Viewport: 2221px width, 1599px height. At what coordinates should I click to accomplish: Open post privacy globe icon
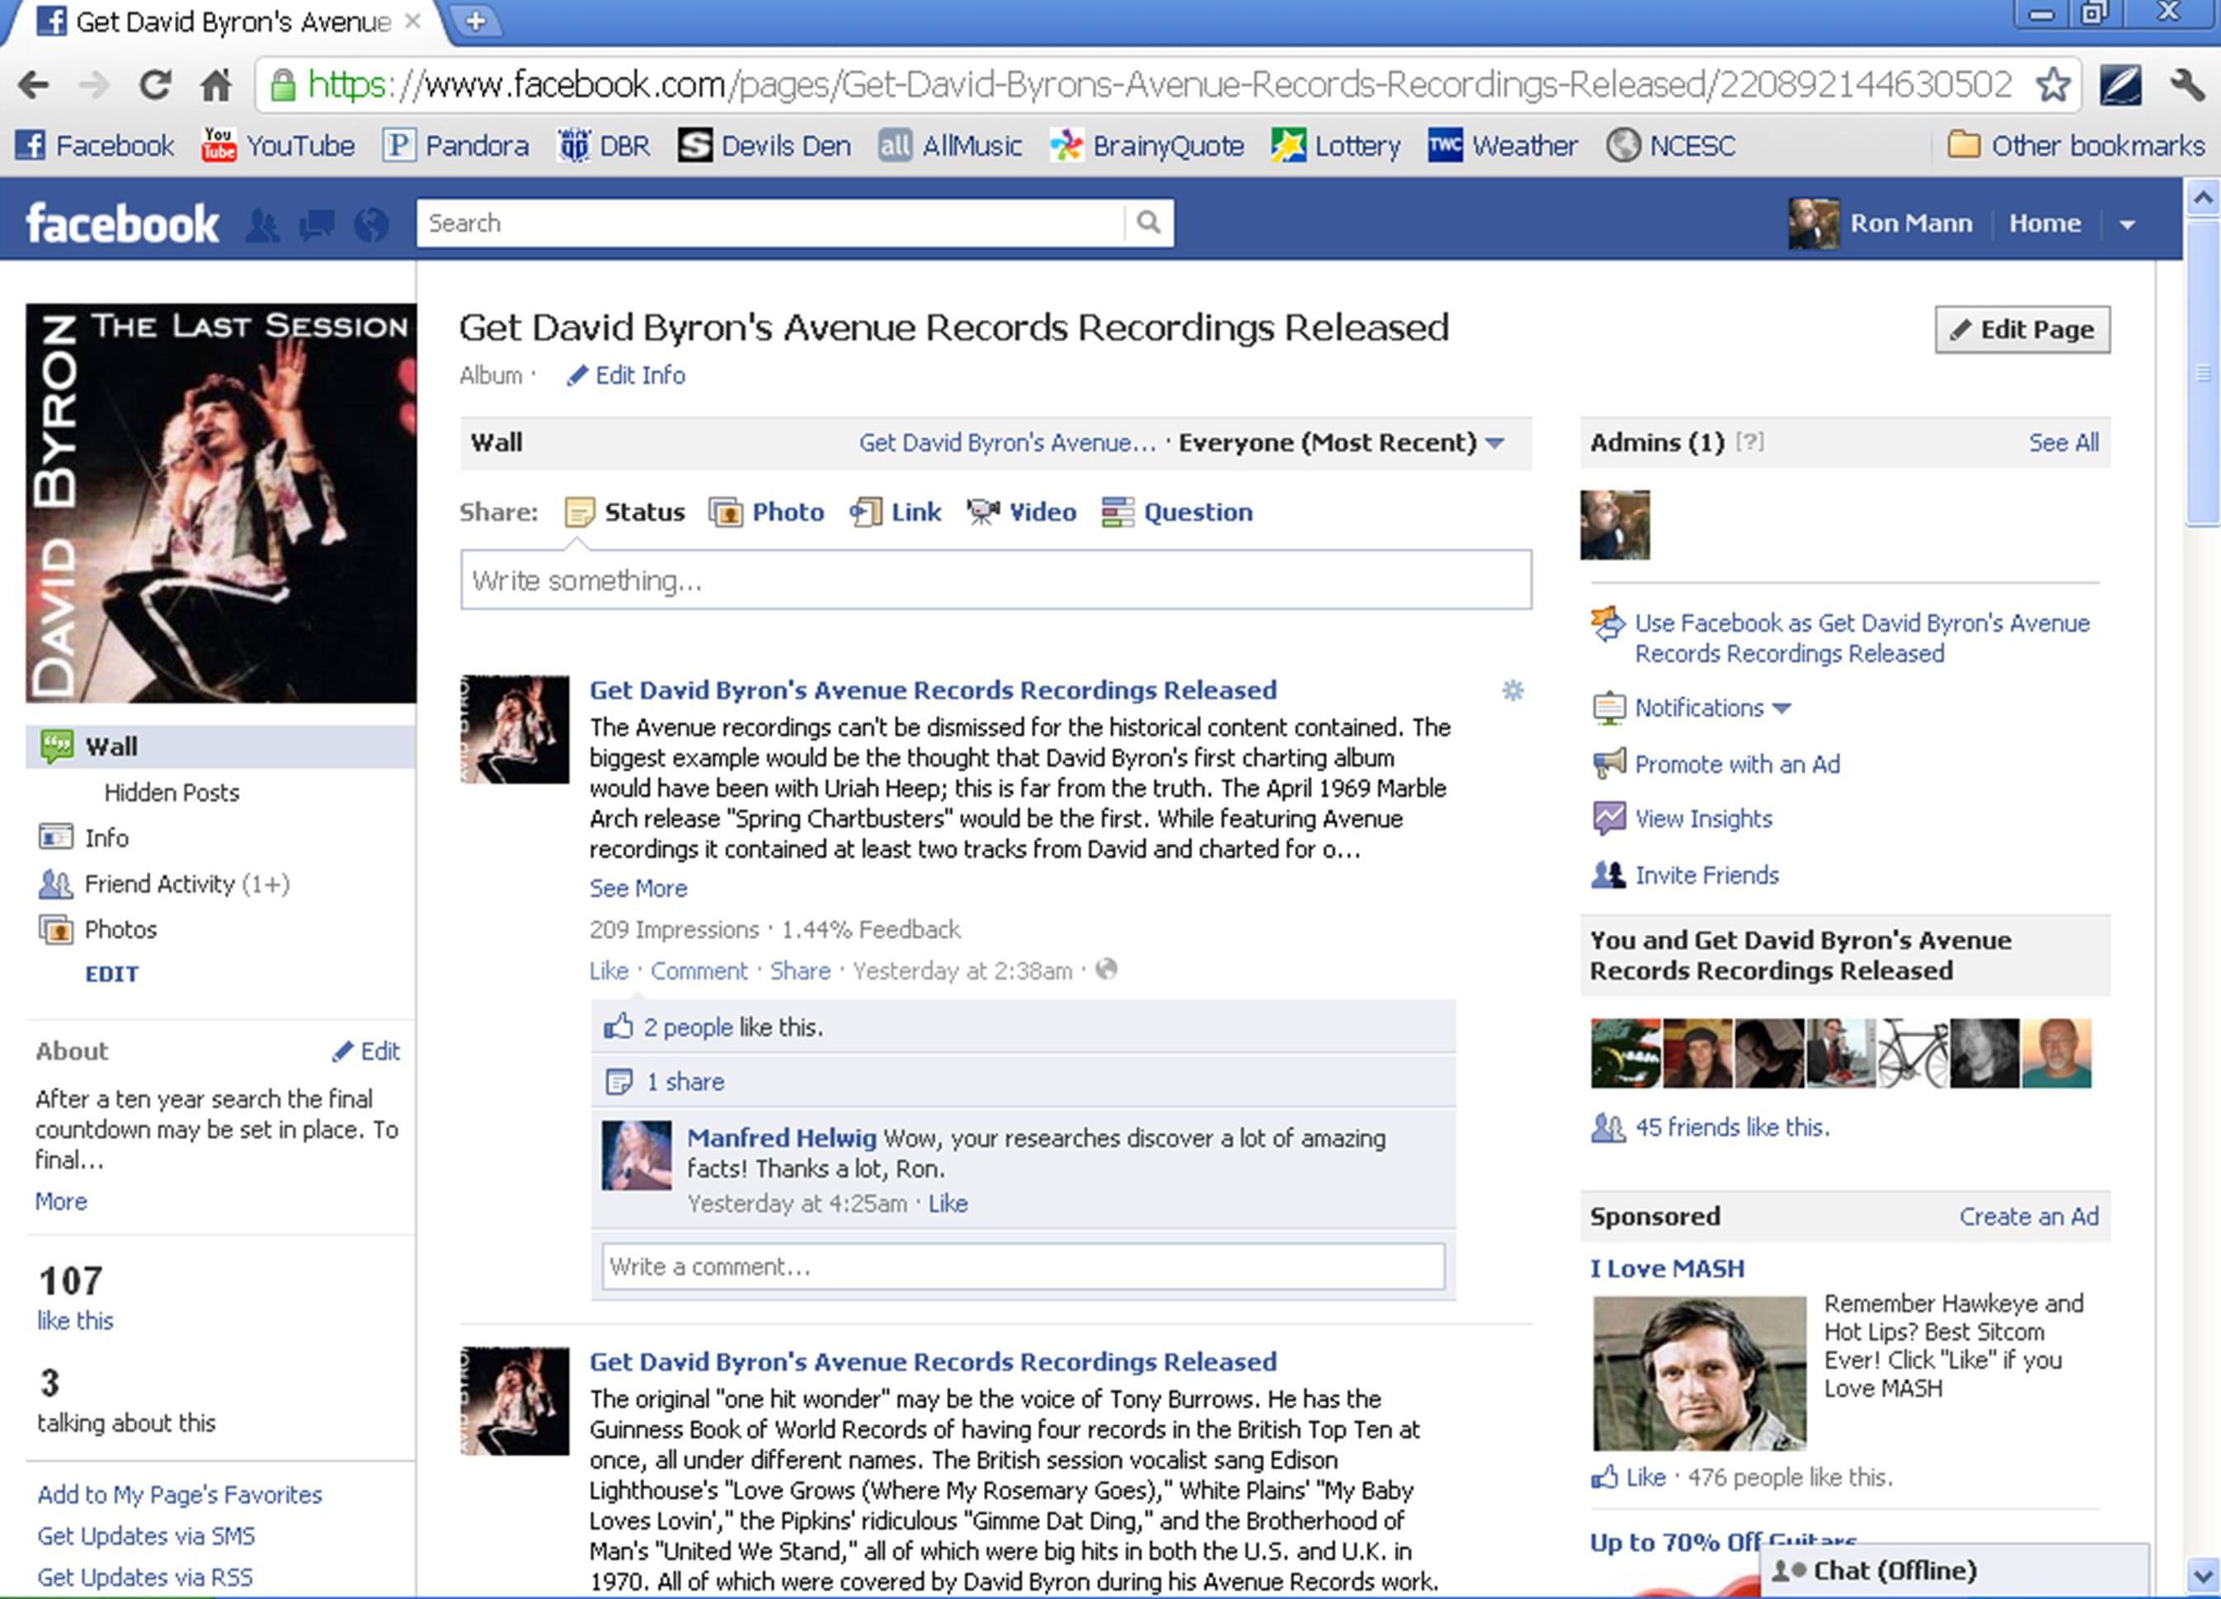click(1107, 970)
